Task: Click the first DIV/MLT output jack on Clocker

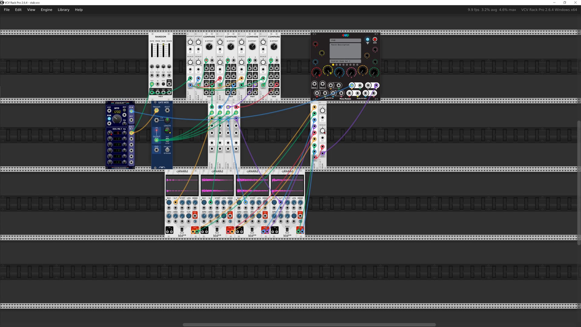Action: (x=131, y=133)
